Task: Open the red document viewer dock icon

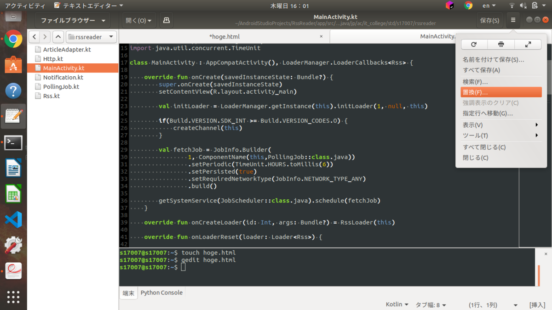Action: click(x=13, y=271)
